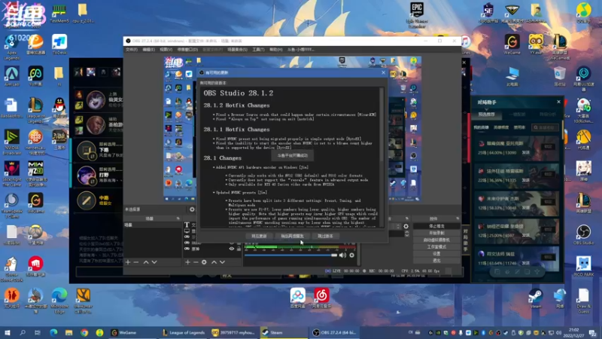Open the 停靠窗口(D) menu in OBS

pos(187,50)
